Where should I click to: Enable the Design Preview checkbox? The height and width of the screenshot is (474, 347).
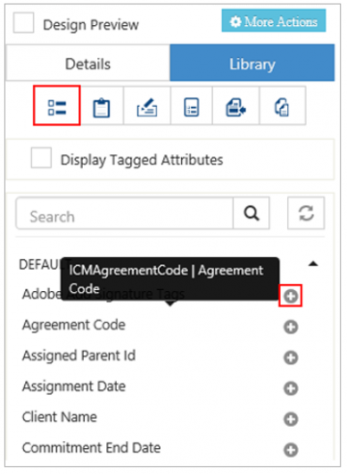(x=23, y=23)
